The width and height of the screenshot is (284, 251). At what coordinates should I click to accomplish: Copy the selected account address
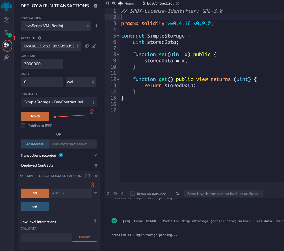pyautogui.click(x=87, y=46)
